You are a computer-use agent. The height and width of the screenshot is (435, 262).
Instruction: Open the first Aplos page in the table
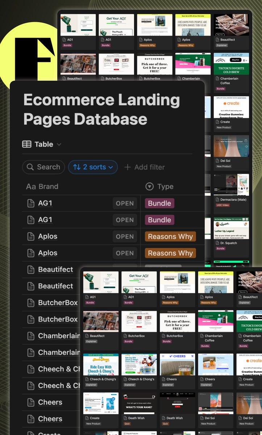(47, 236)
